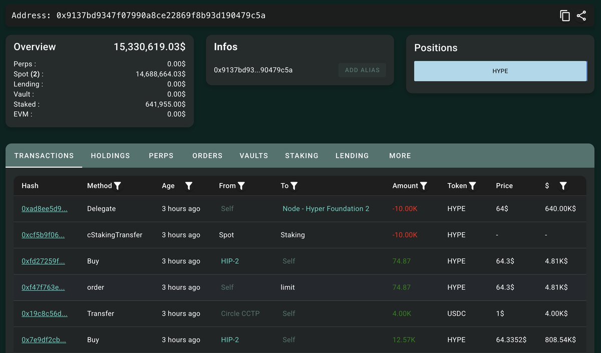Switch to the Holdings tab
This screenshot has width=601, height=353.
[110, 156]
